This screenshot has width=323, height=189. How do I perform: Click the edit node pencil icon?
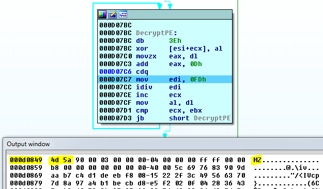113,14
